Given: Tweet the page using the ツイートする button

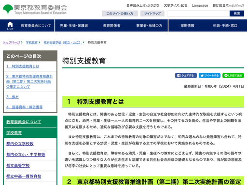Looking at the screenshot, I should pos(209,76).
